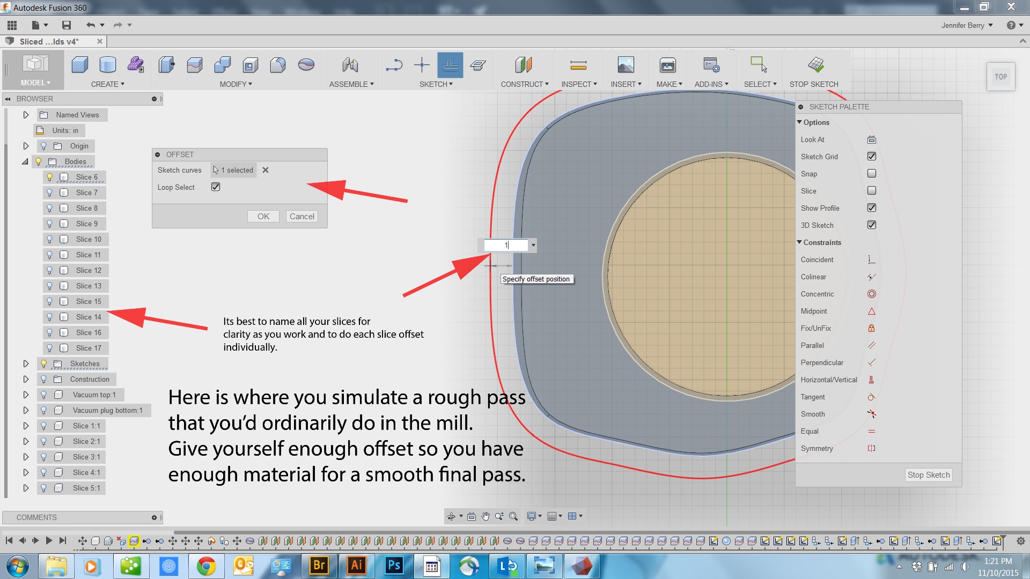Toggle the Sketch Grid checkbox
Image resolution: width=1030 pixels, height=579 pixels.
871,156
